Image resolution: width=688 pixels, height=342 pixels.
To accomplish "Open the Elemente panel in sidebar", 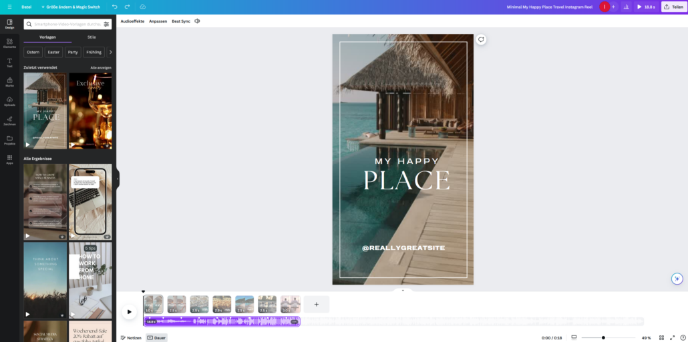I will (9, 43).
